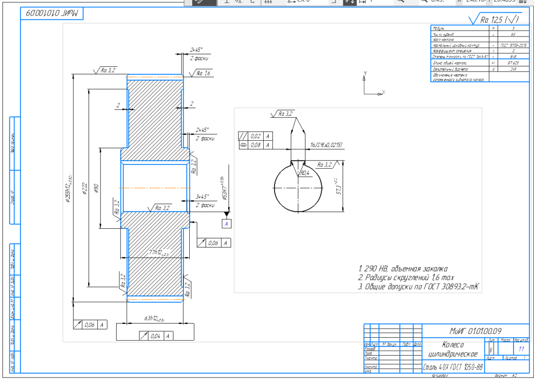The height and width of the screenshot is (379, 534).
Task: Select the note 'Радиусы скруглений 1,6 max'
Action: 405,278
